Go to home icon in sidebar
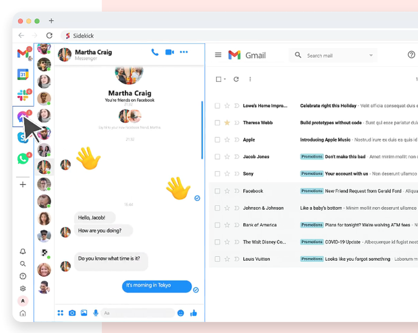 (x=23, y=313)
